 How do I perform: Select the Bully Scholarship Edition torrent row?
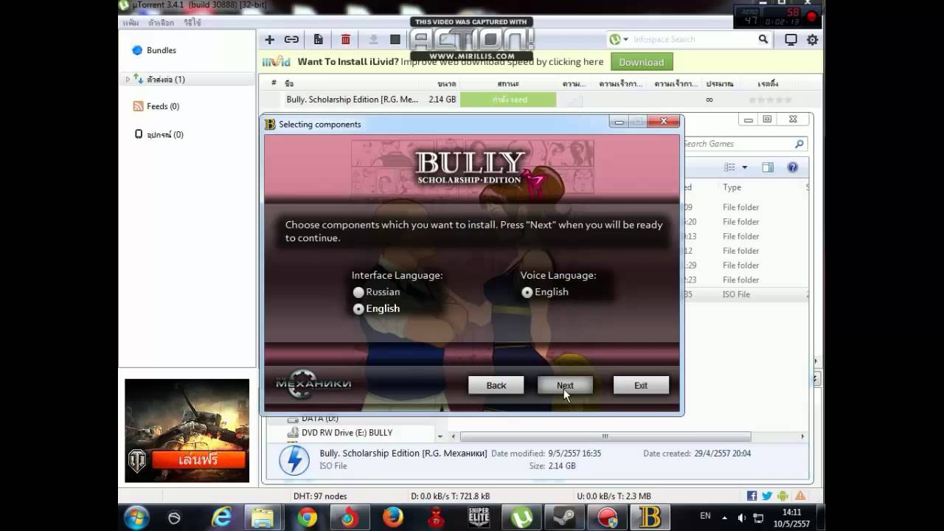538,100
